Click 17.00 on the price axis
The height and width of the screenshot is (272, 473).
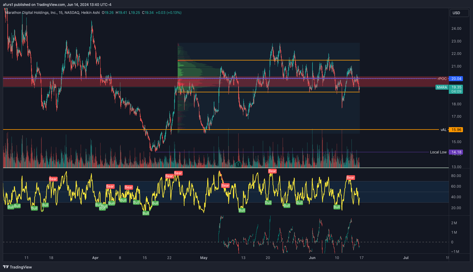coord(456,117)
